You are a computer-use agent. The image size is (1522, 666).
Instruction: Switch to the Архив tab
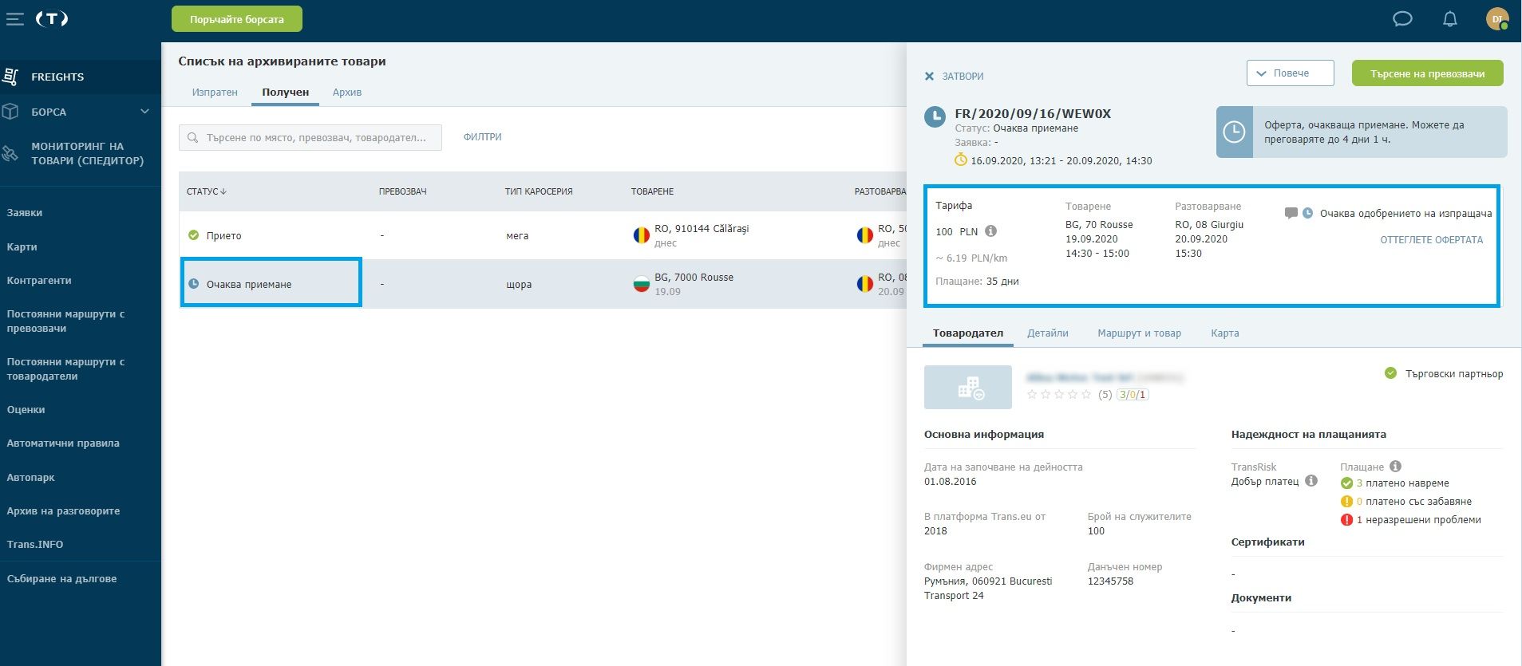[347, 93]
